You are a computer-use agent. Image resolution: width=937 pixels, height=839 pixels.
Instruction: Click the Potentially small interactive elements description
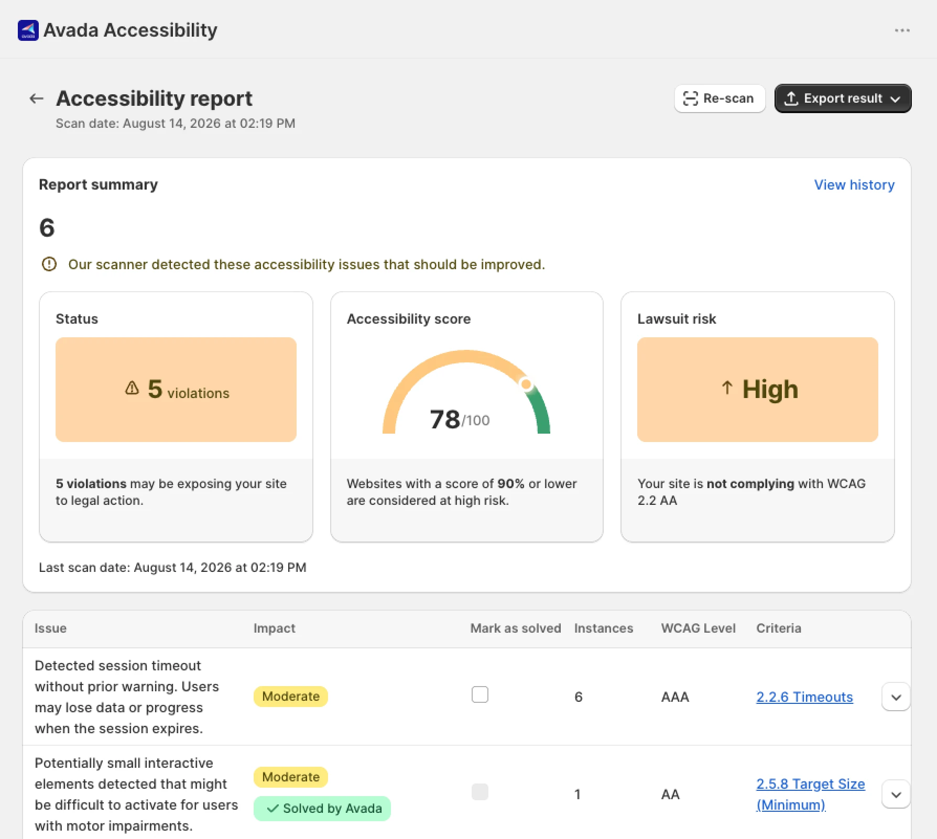pos(136,794)
